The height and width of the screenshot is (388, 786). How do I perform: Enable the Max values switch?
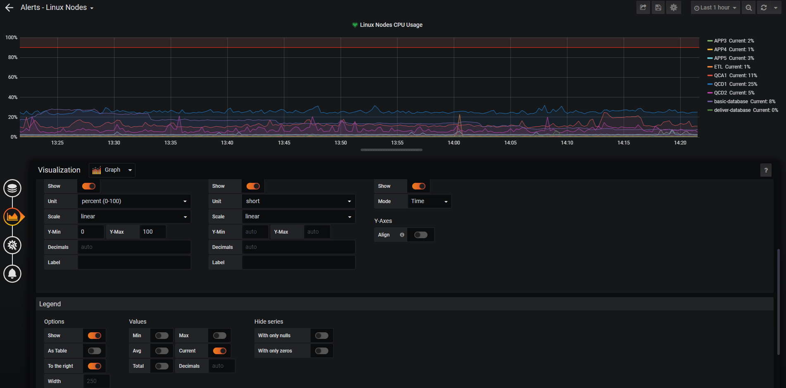[x=220, y=336]
